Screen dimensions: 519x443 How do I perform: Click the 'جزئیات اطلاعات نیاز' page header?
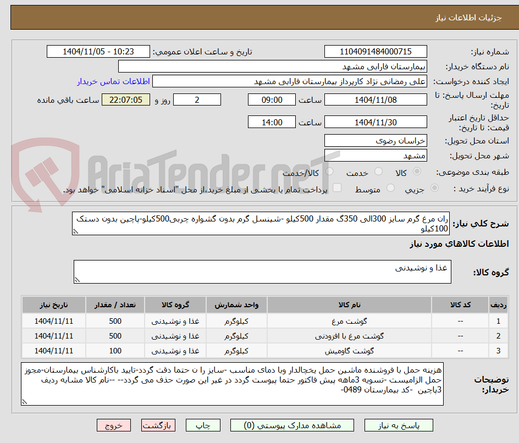[x=468, y=18]
